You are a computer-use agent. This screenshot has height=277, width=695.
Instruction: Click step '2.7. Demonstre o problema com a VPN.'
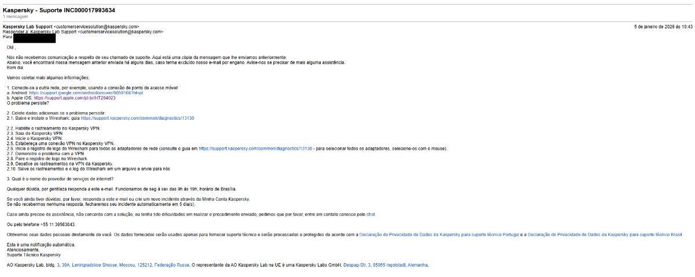coord(46,154)
